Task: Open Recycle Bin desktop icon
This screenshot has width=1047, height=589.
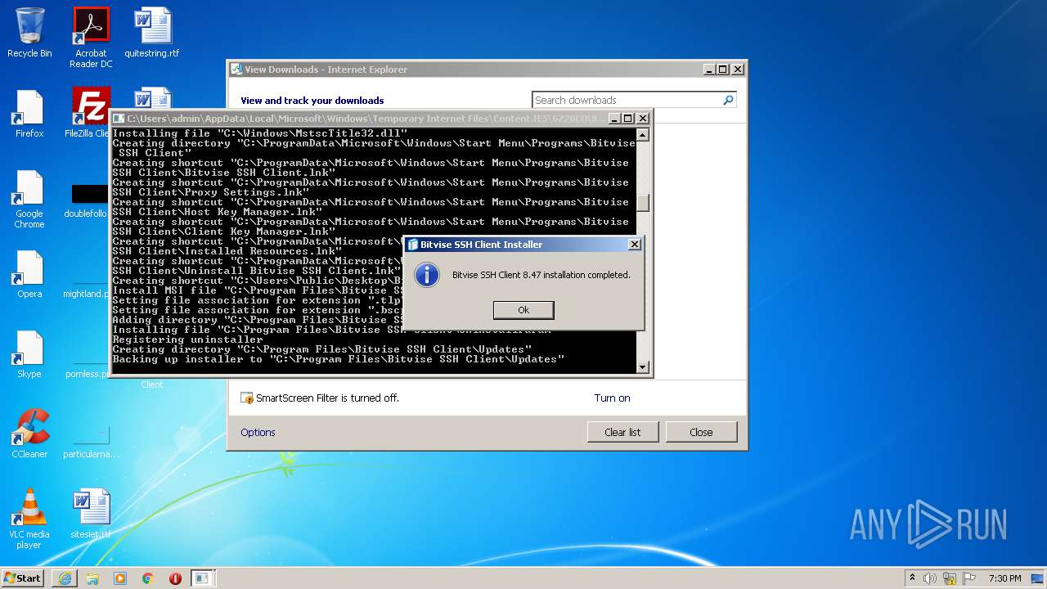Action: [x=29, y=33]
